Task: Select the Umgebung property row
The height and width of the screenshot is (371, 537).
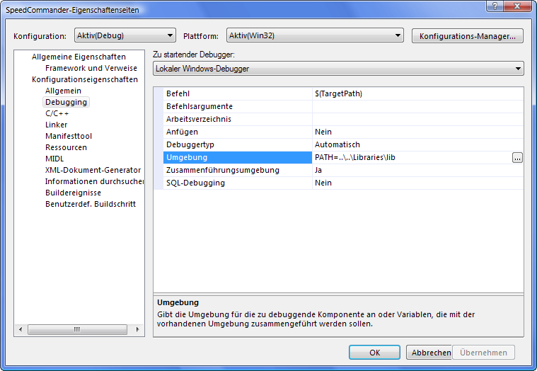Action: [237, 157]
